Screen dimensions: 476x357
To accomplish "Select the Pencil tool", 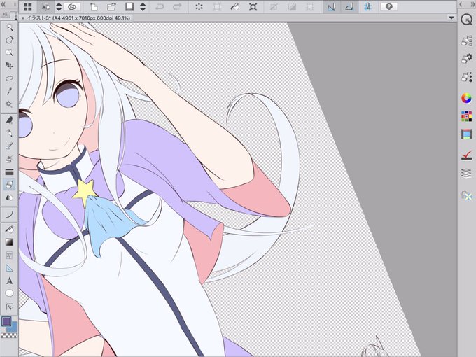I will [10, 133].
